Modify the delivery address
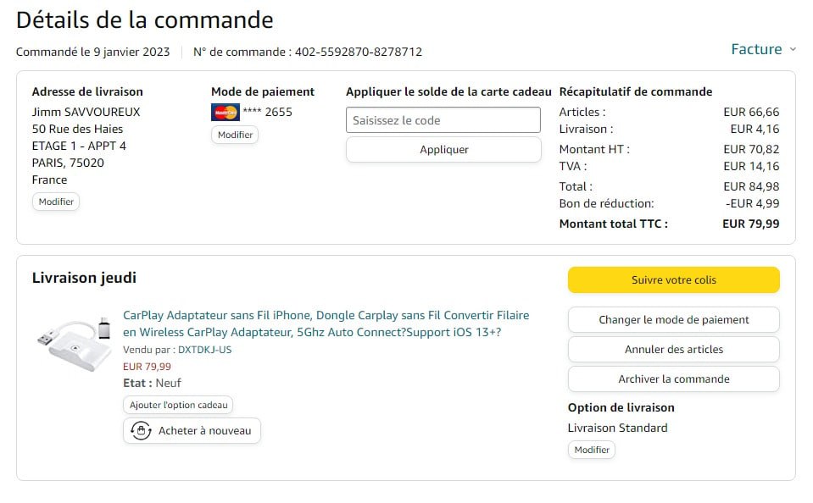The image size is (813, 503). (56, 202)
